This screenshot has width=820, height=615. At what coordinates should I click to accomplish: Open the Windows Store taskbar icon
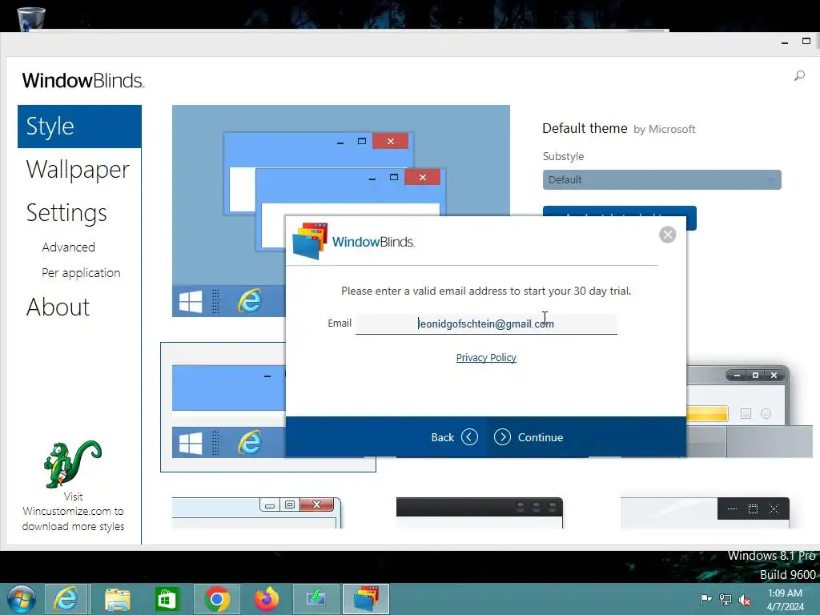tap(167, 599)
